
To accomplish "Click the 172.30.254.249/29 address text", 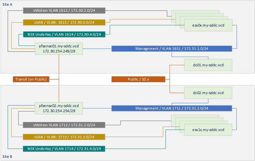I will (x=59, y=51).
